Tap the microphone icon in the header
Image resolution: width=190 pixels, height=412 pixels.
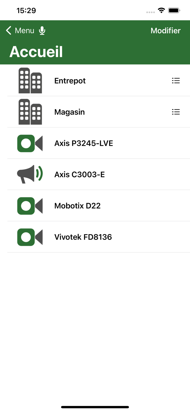[x=42, y=31]
